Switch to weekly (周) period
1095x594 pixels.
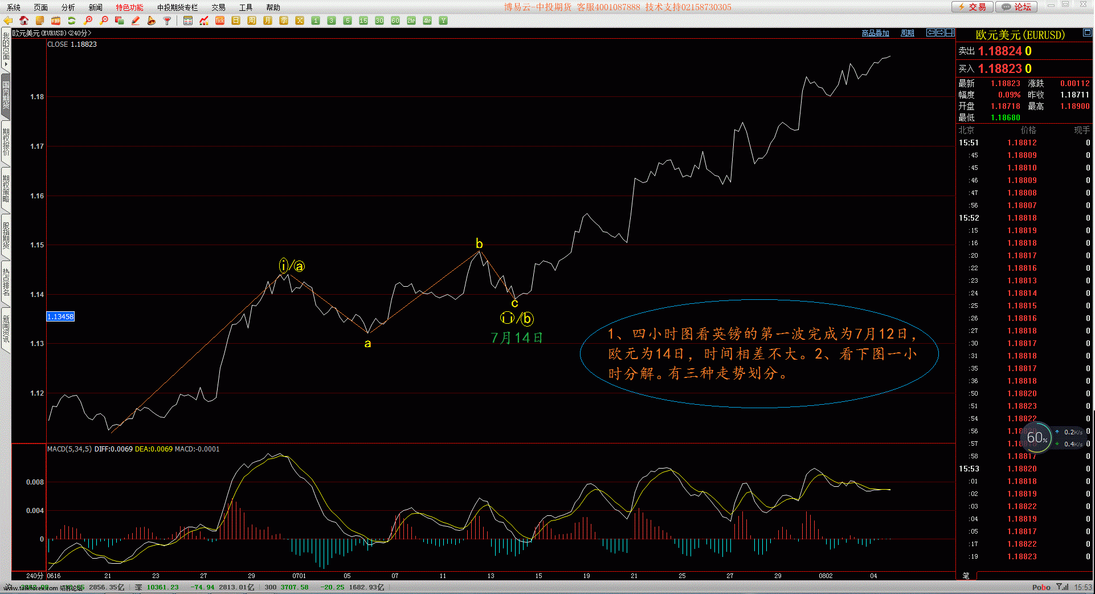252,21
